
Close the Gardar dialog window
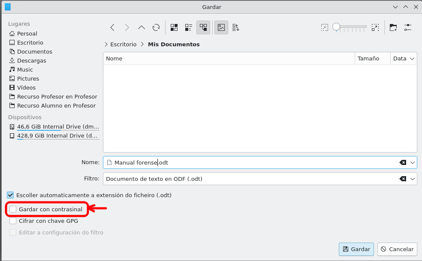[416, 7]
